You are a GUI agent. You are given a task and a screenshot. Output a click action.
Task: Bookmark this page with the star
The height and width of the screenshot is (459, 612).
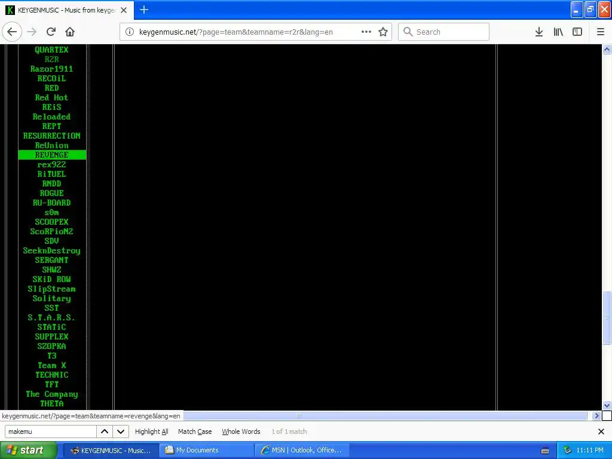click(383, 32)
